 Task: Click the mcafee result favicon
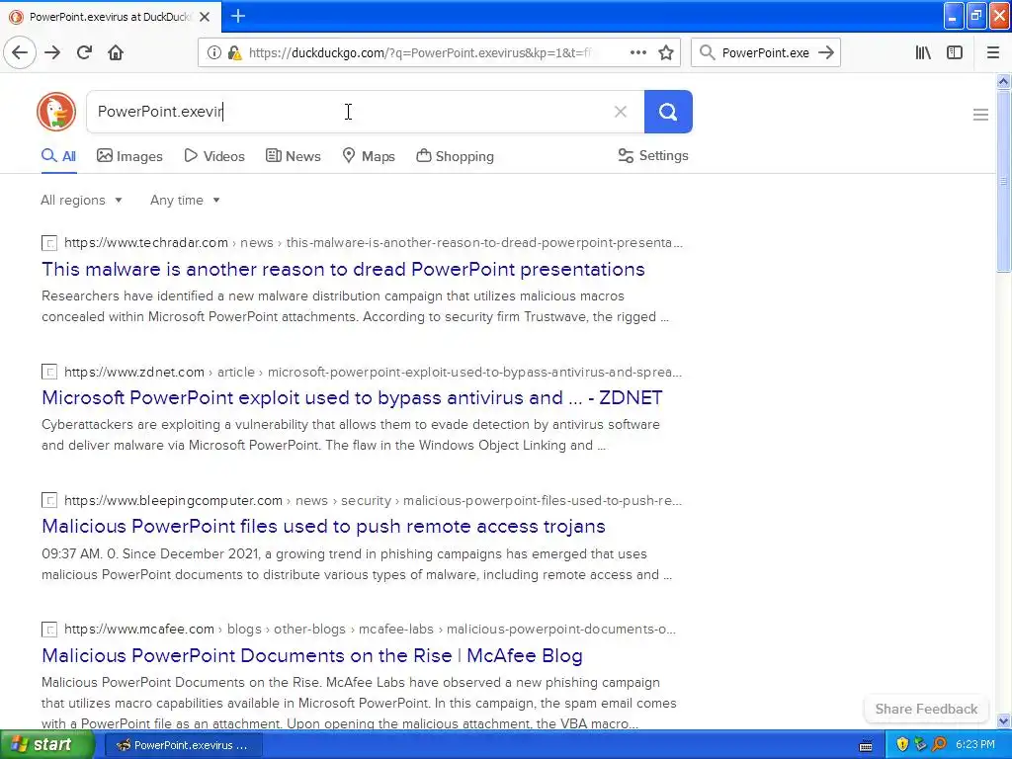click(49, 630)
